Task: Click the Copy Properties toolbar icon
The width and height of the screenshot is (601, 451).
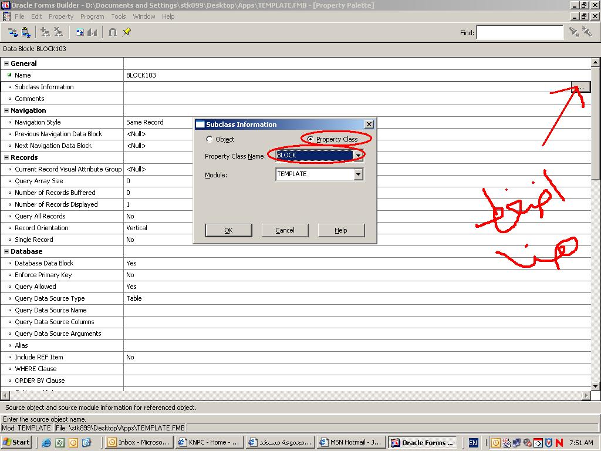Action: [13, 32]
